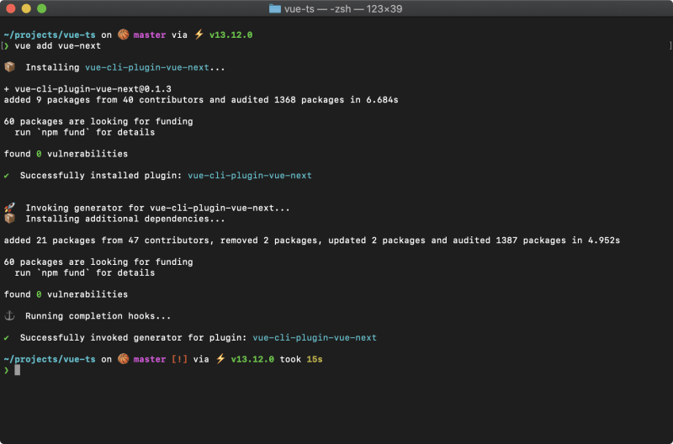Click the terminal cursor block at the prompt

point(17,370)
